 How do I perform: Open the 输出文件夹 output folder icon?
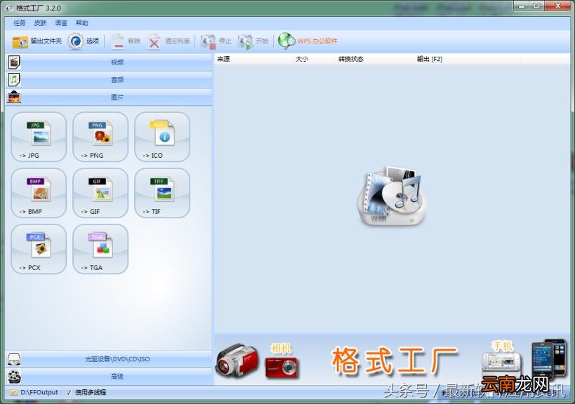[x=20, y=41]
